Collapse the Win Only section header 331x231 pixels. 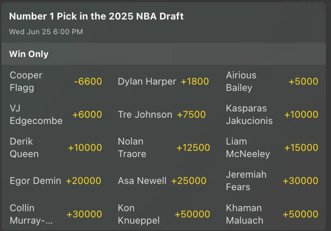tap(165, 54)
